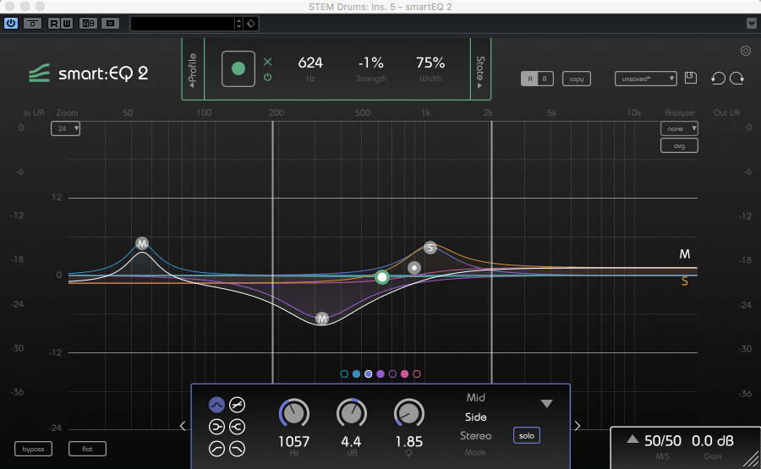The height and width of the screenshot is (469, 761).
Task: Open the Analyzer none dropdown
Action: coord(679,128)
